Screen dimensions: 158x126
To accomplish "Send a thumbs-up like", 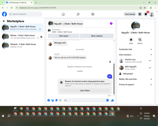I will point(112,100).
